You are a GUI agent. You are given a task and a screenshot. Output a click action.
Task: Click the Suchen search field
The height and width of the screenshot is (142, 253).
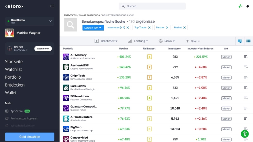[x=152, y=6]
